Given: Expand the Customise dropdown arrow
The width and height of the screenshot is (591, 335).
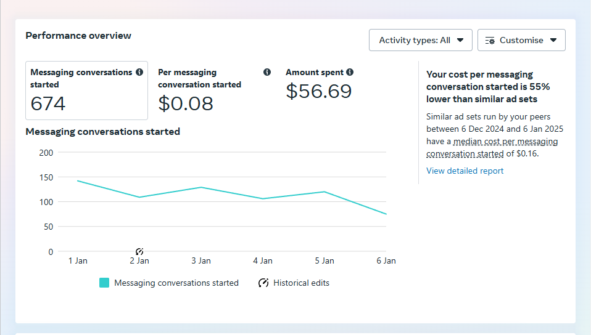Looking at the screenshot, I should coord(553,40).
